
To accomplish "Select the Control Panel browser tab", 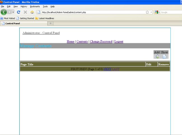I will coord(24,23).
